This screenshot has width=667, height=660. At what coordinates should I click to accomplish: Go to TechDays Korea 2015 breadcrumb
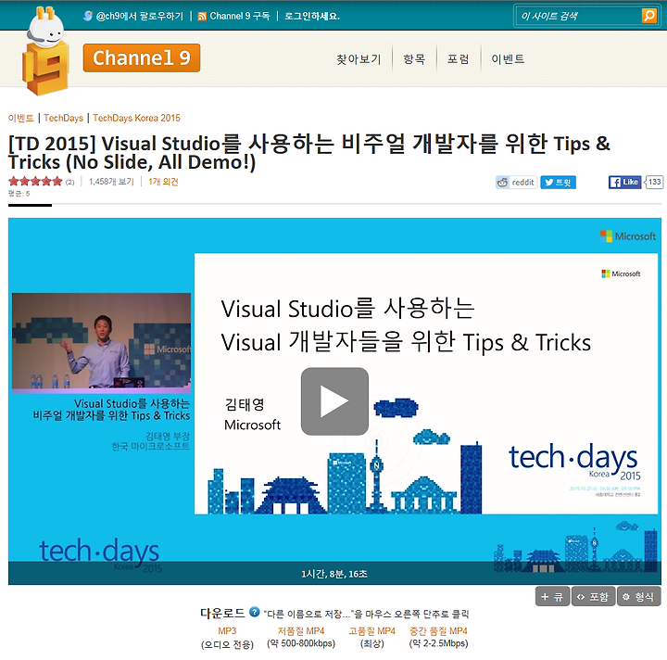tap(136, 118)
